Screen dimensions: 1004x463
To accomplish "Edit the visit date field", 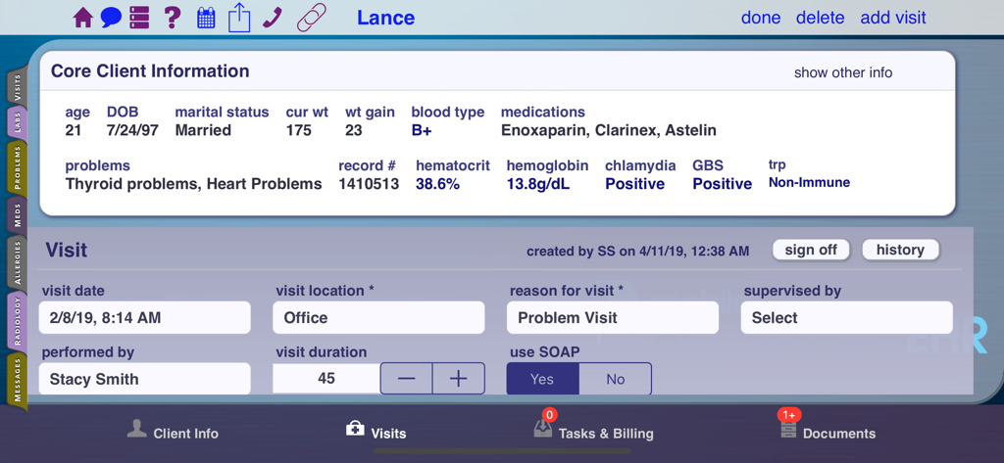I will [x=145, y=318].
